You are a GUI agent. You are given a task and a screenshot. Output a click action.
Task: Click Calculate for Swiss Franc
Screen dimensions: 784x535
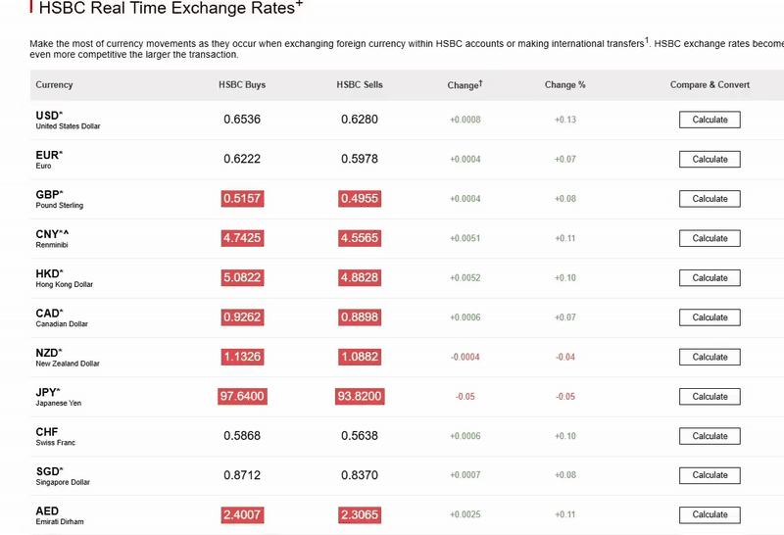click(710, 435)
